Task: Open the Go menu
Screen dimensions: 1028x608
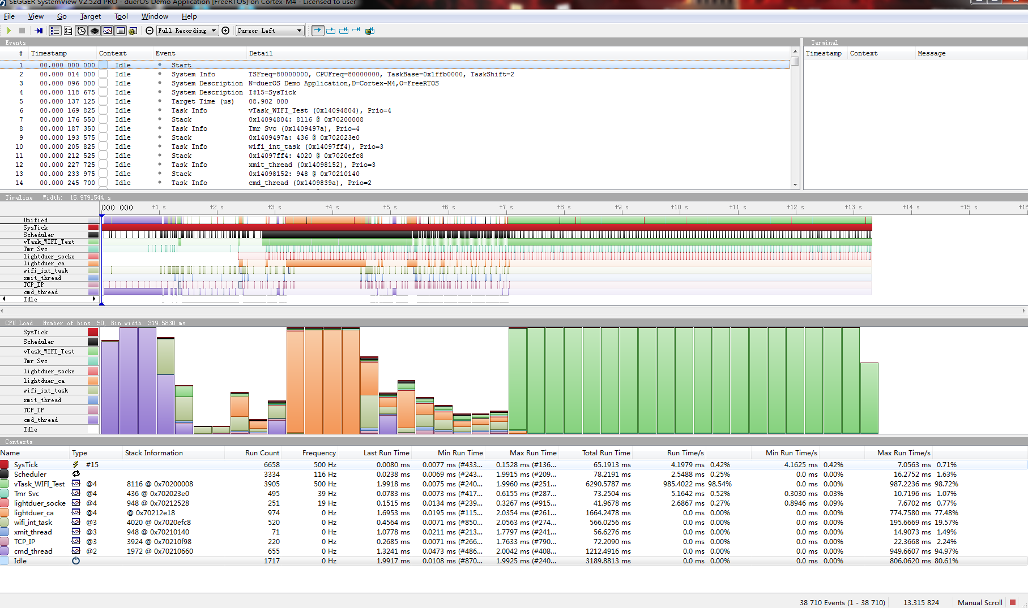Action: (x=62, y=16)
